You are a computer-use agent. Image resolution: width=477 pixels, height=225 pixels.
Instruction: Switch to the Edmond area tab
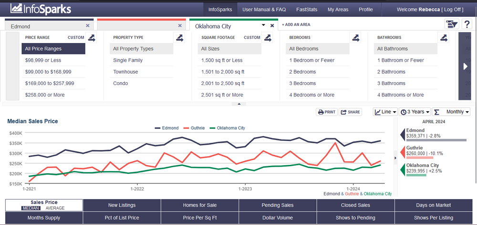point(49,26)
